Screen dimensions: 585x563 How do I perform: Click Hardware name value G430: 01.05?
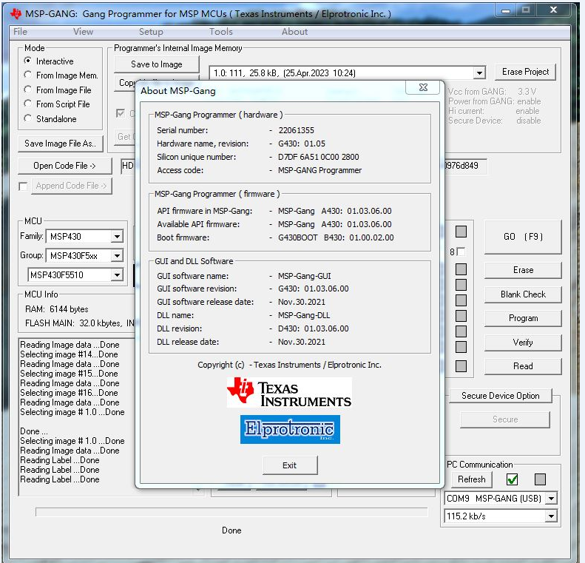pos(302,144)
